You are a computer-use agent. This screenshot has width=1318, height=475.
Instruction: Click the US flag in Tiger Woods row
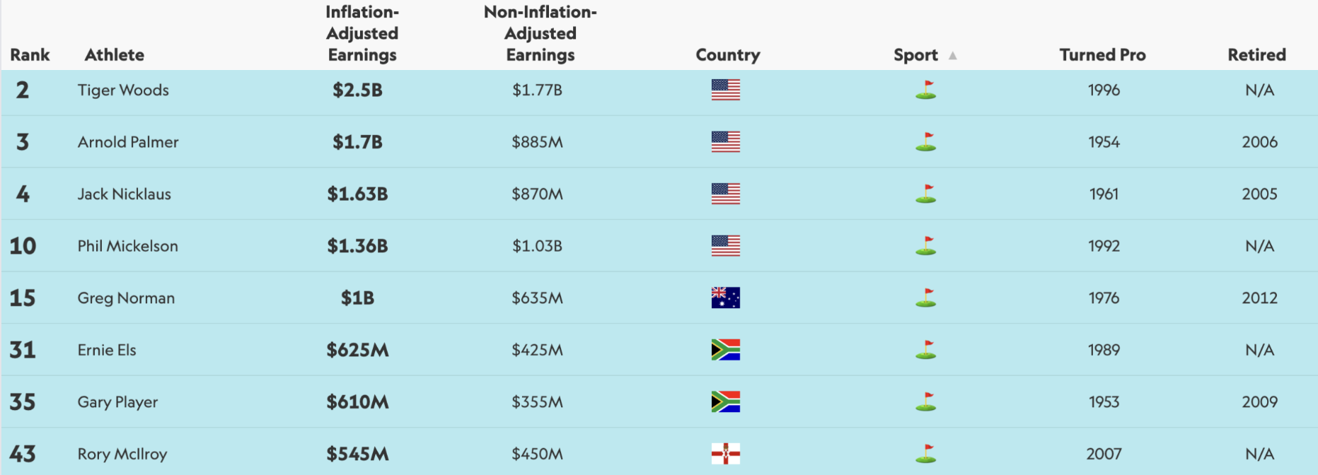tap(725, 90)
